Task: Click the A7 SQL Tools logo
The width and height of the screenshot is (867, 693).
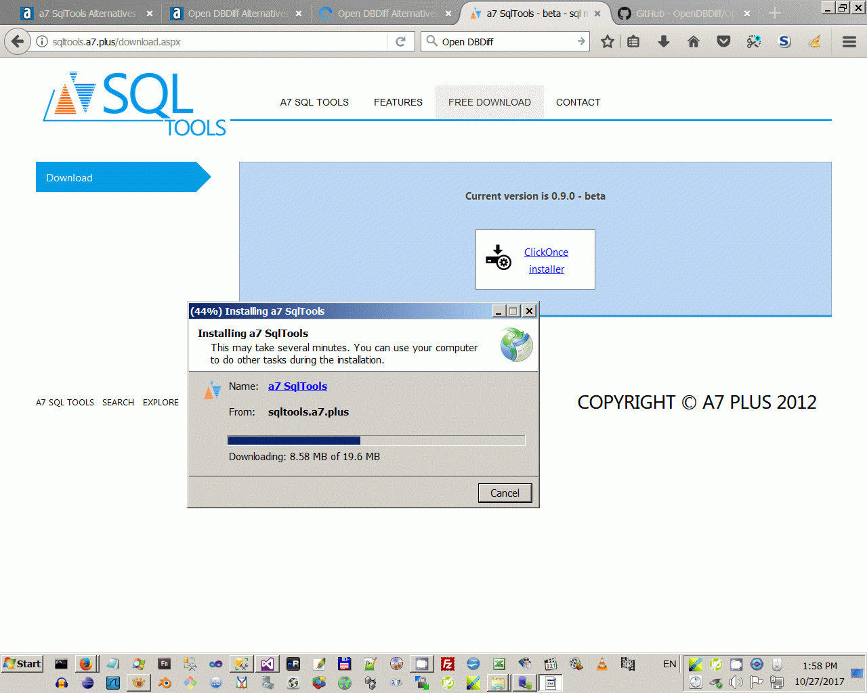Action: (x=135, y=104)
